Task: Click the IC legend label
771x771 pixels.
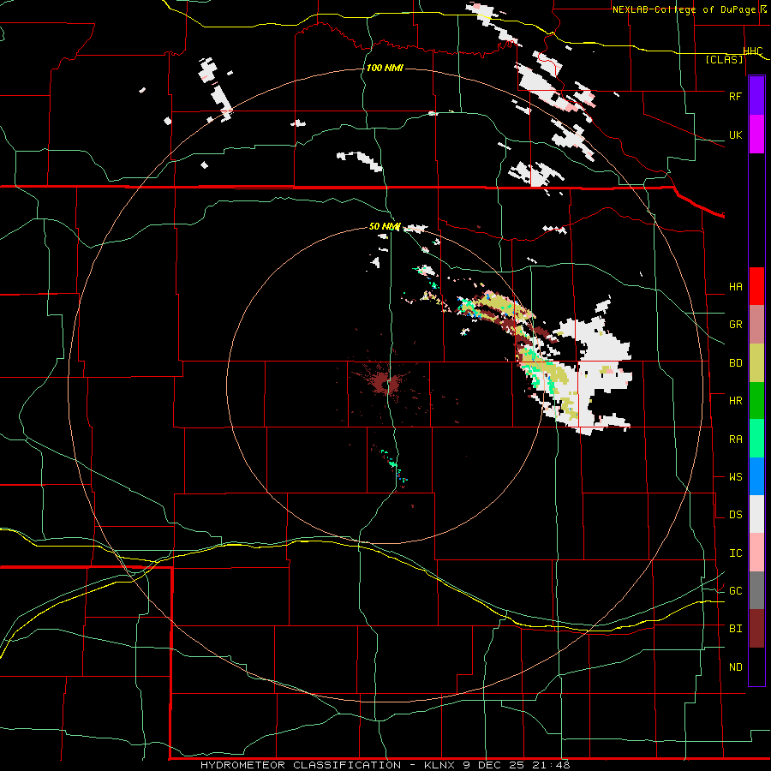Action: click(x=735, y=553)
